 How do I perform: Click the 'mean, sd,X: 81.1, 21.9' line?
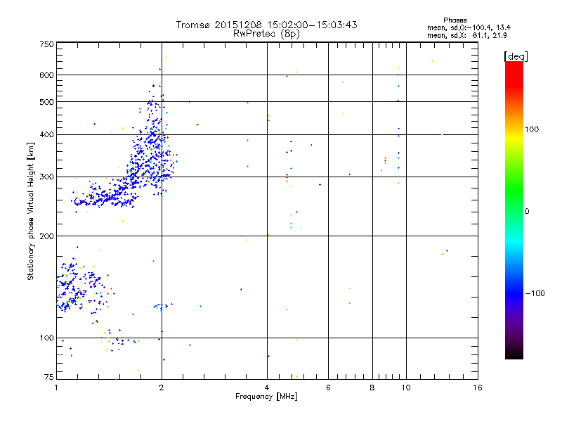466,35
